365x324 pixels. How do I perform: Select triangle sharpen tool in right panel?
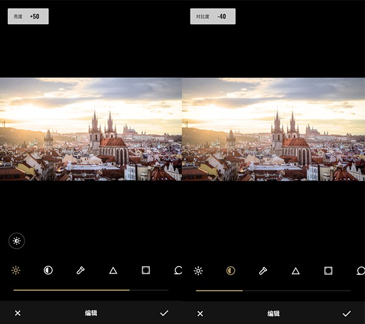pyautogui.click(x=296, y=271)
